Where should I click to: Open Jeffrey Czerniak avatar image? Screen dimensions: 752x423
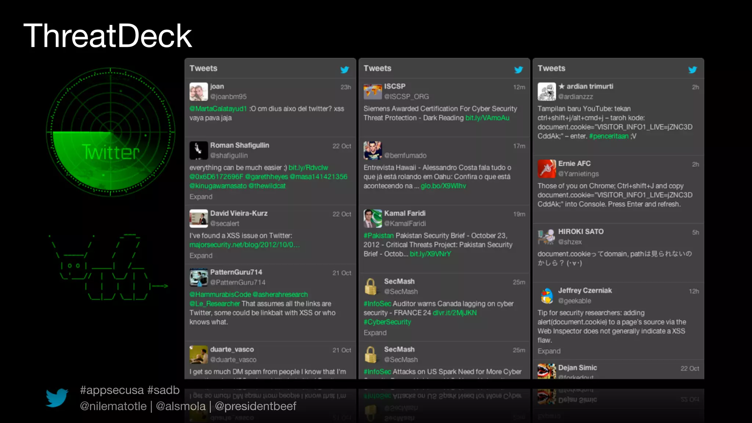(547, 296)
